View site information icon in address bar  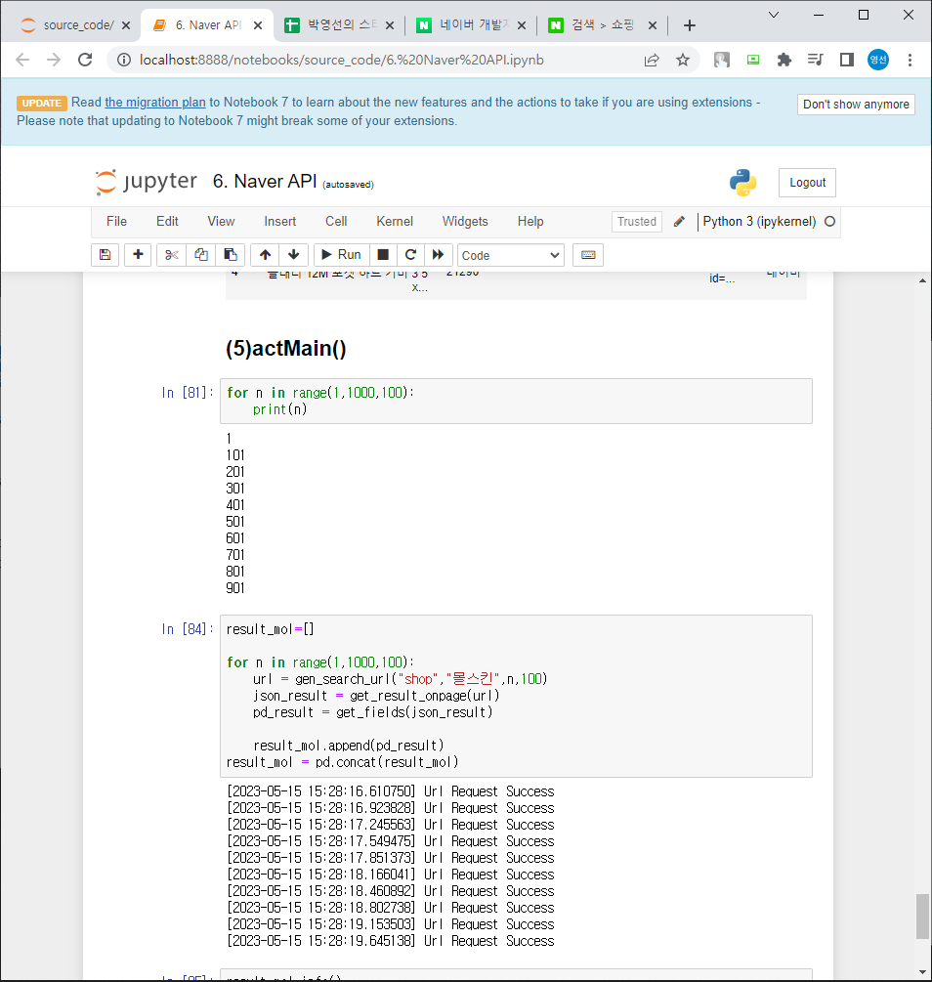[x=124, y=60]
